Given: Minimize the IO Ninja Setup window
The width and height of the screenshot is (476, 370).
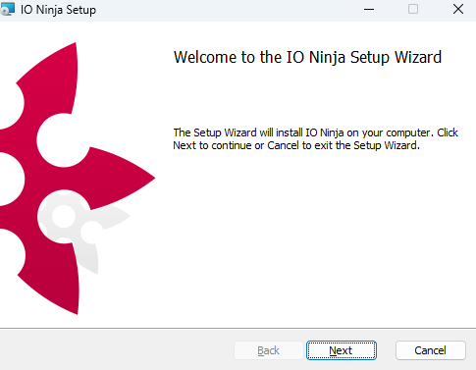Looking at the screenshot, I should pos(369,9).
